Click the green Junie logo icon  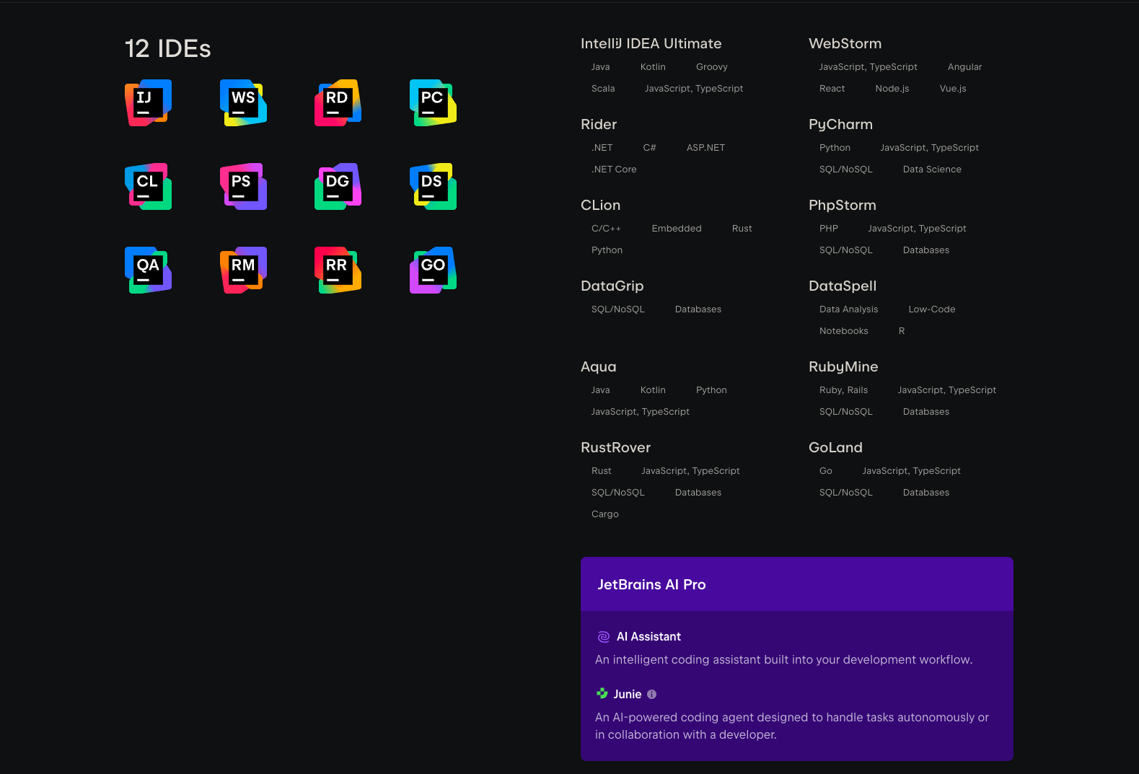[x=602, y=694]
